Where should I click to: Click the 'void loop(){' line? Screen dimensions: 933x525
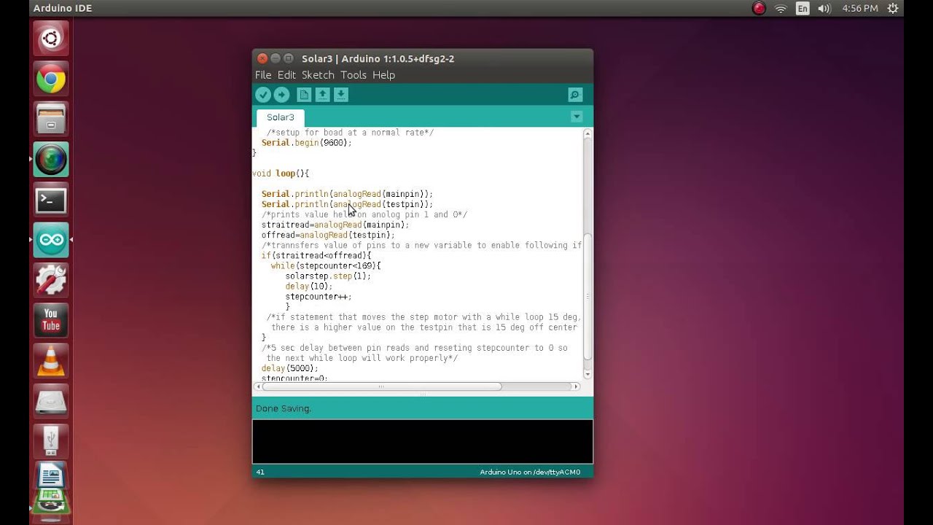coord(281,174)
